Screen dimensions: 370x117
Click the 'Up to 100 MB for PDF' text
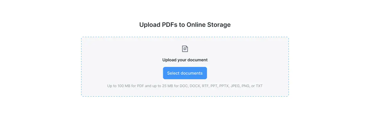click(125, 86)
